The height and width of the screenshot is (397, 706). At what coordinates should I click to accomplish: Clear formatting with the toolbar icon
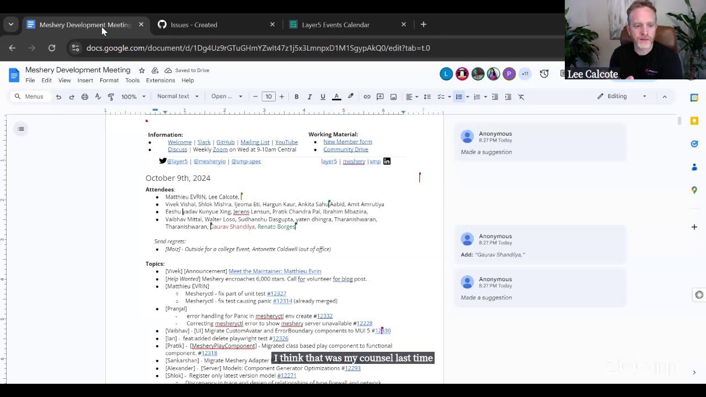[x=521, y=96]
